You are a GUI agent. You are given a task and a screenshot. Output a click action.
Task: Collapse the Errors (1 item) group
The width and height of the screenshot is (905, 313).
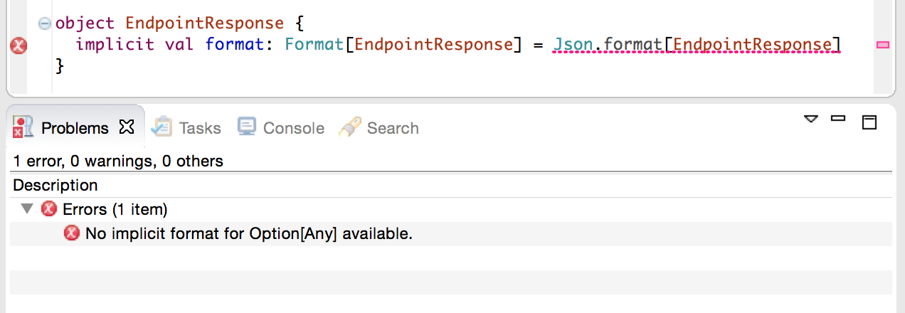click(x=27, y=209)
